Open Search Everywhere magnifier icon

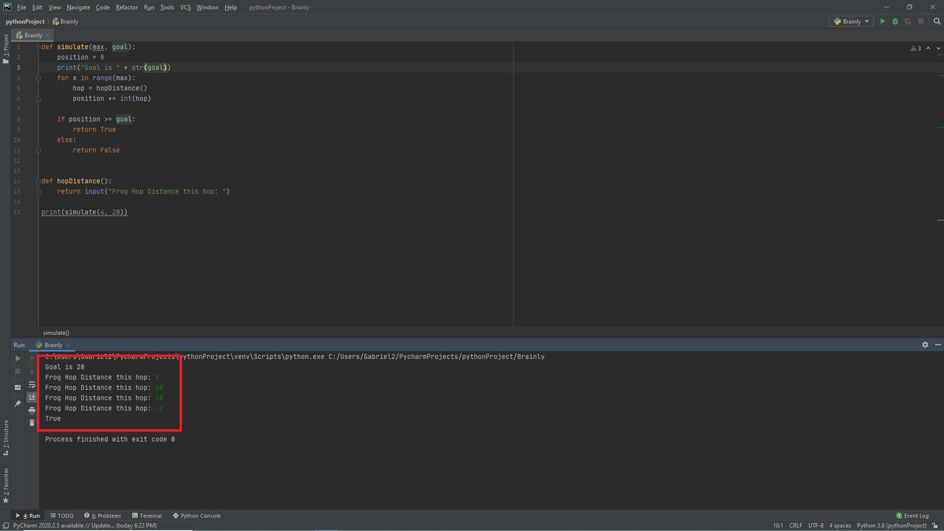pos(937,22)
